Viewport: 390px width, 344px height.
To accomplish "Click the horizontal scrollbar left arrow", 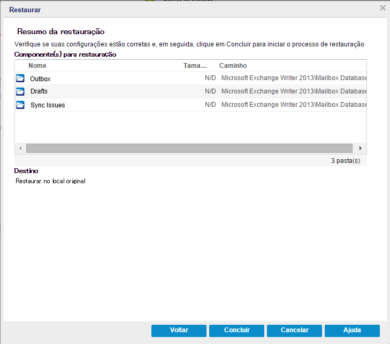I will coord(20,148).
